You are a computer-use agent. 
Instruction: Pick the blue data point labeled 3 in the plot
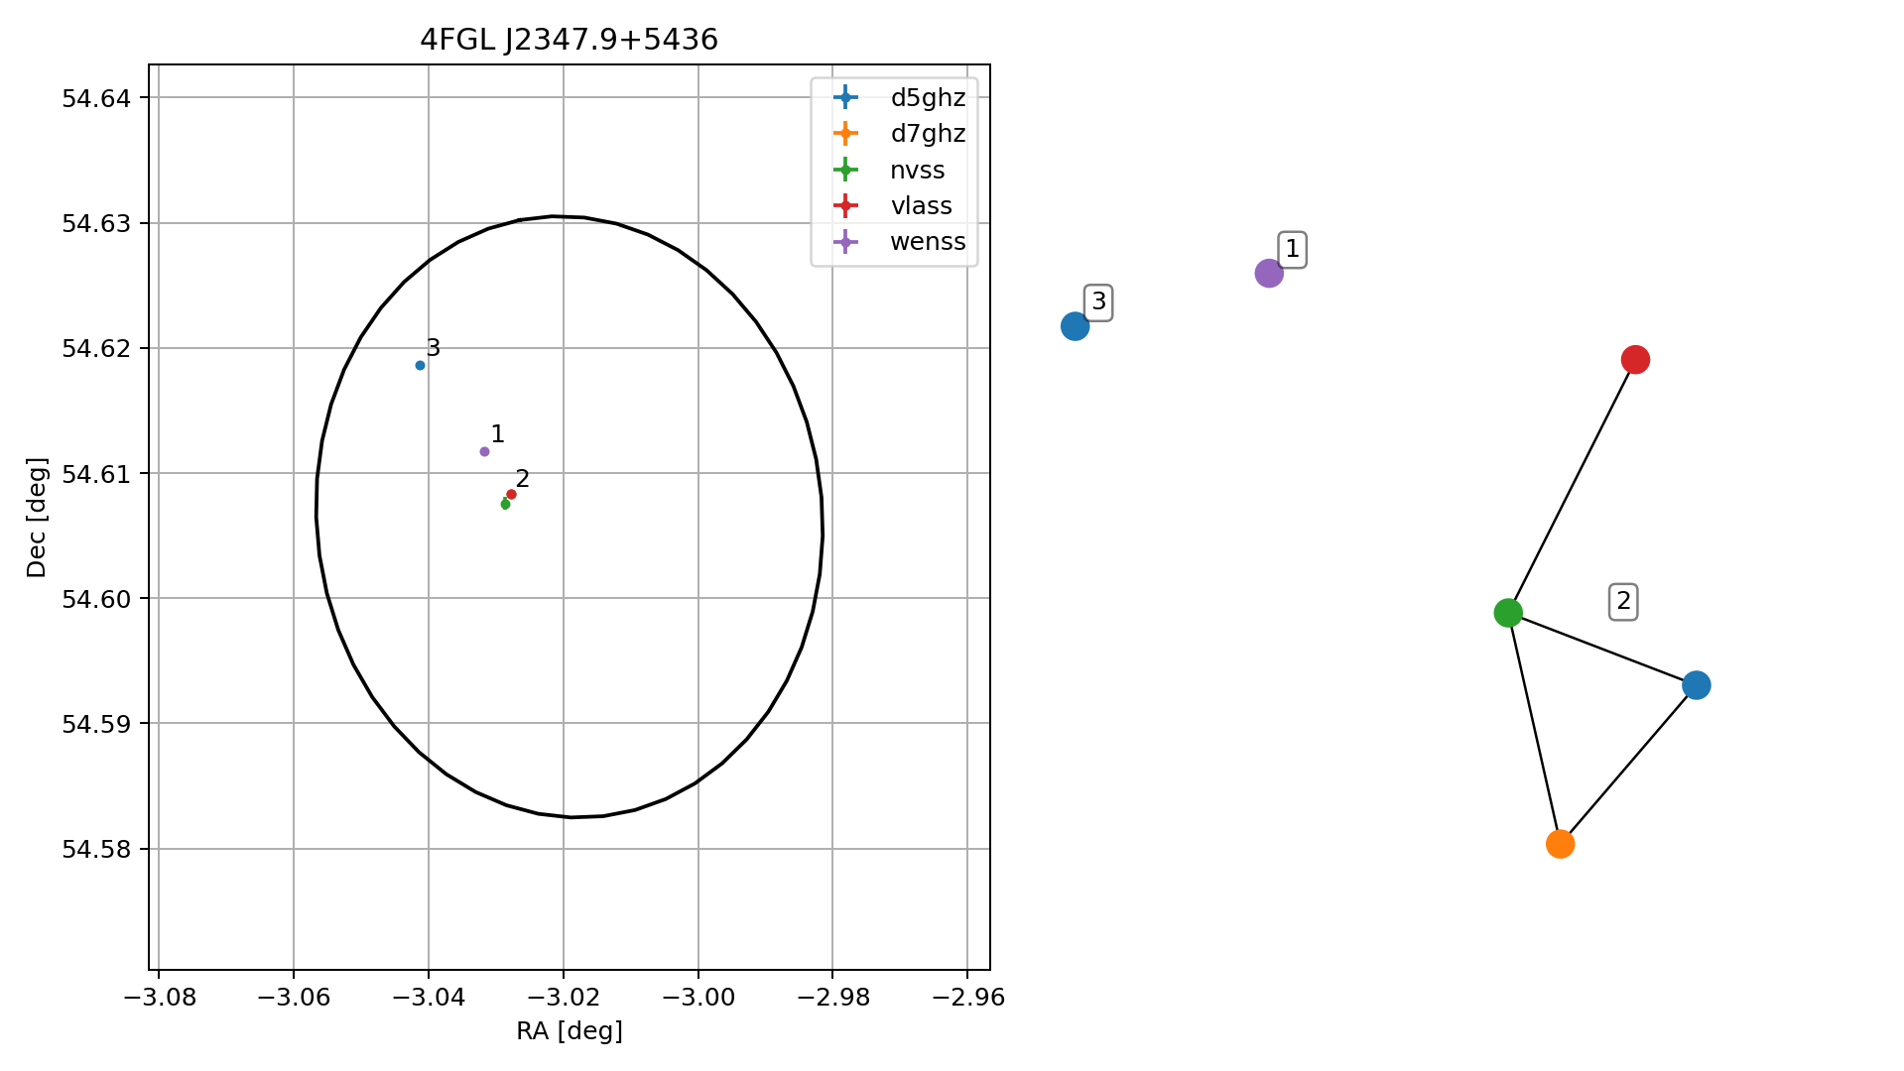click(420, 366)
